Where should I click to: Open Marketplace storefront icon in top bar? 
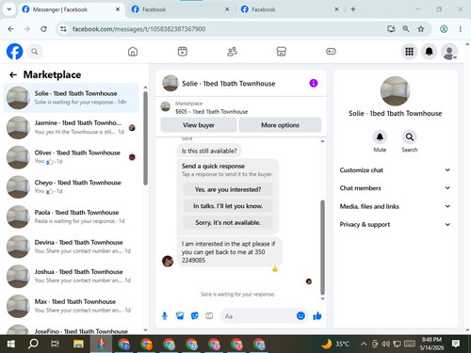pyautogui.click(x=282, y=52)
